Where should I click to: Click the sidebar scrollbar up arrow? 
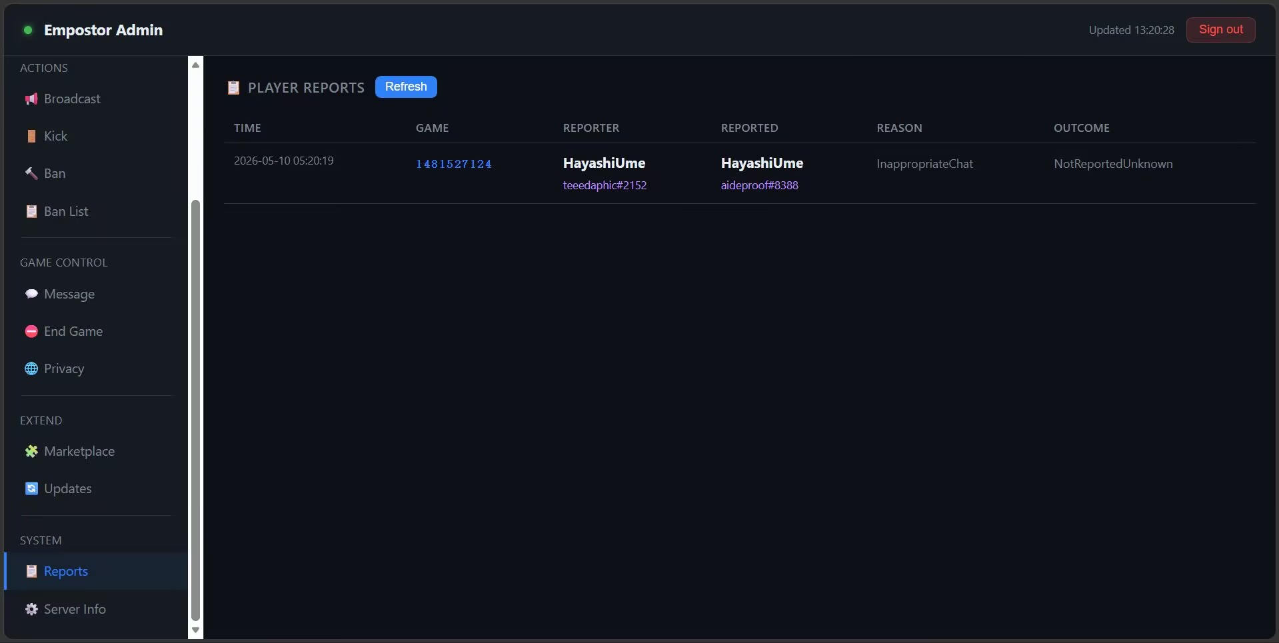coord(195,65)
